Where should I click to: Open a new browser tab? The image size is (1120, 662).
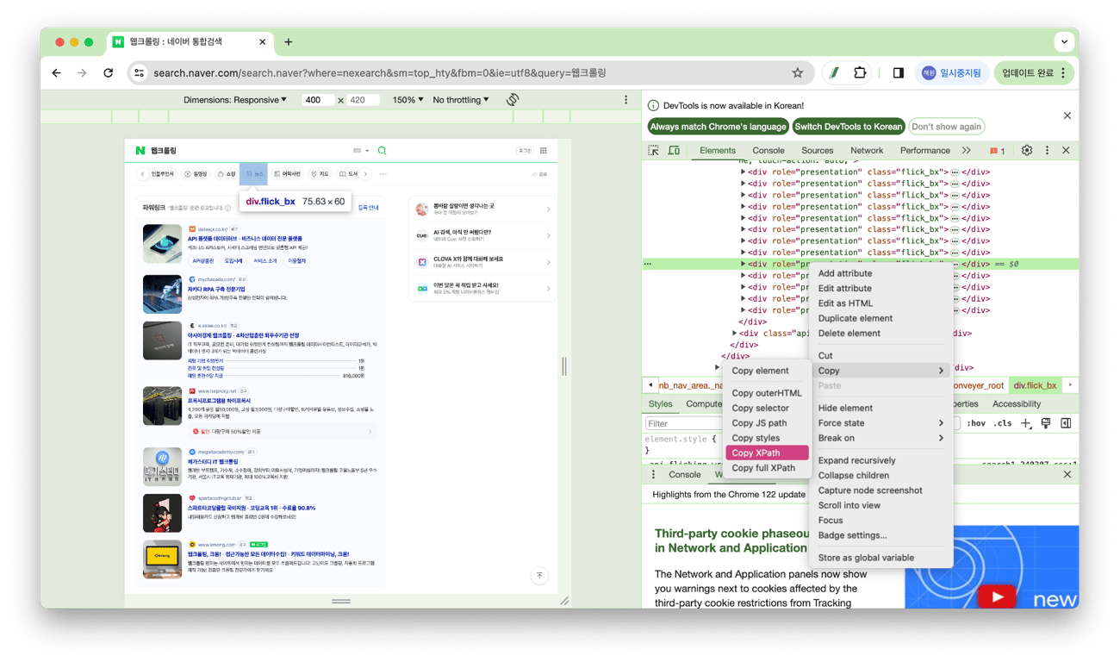(288, 41)
